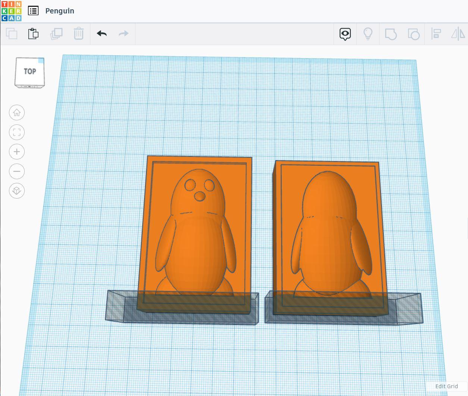Redo the last undone action

(x=124, y=34)
